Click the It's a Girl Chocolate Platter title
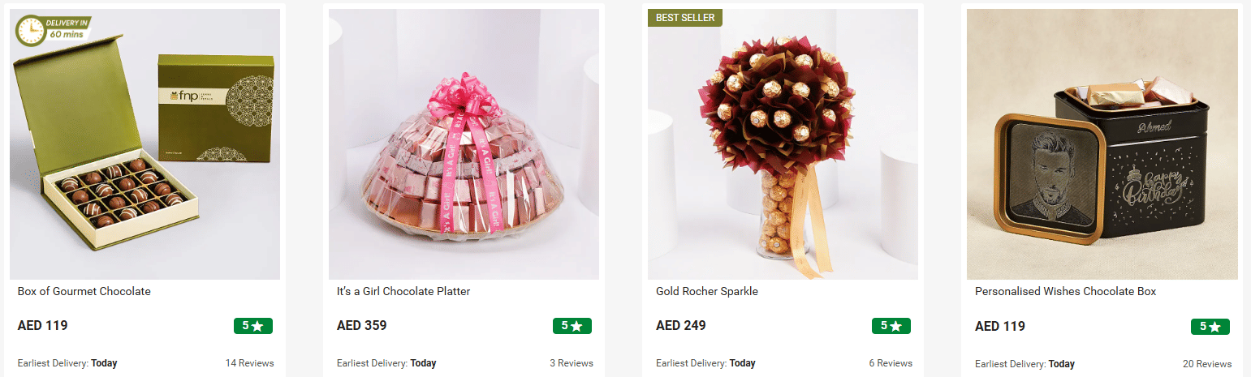The width and height of the screenshot is (1251, 377). click(403, 291)
